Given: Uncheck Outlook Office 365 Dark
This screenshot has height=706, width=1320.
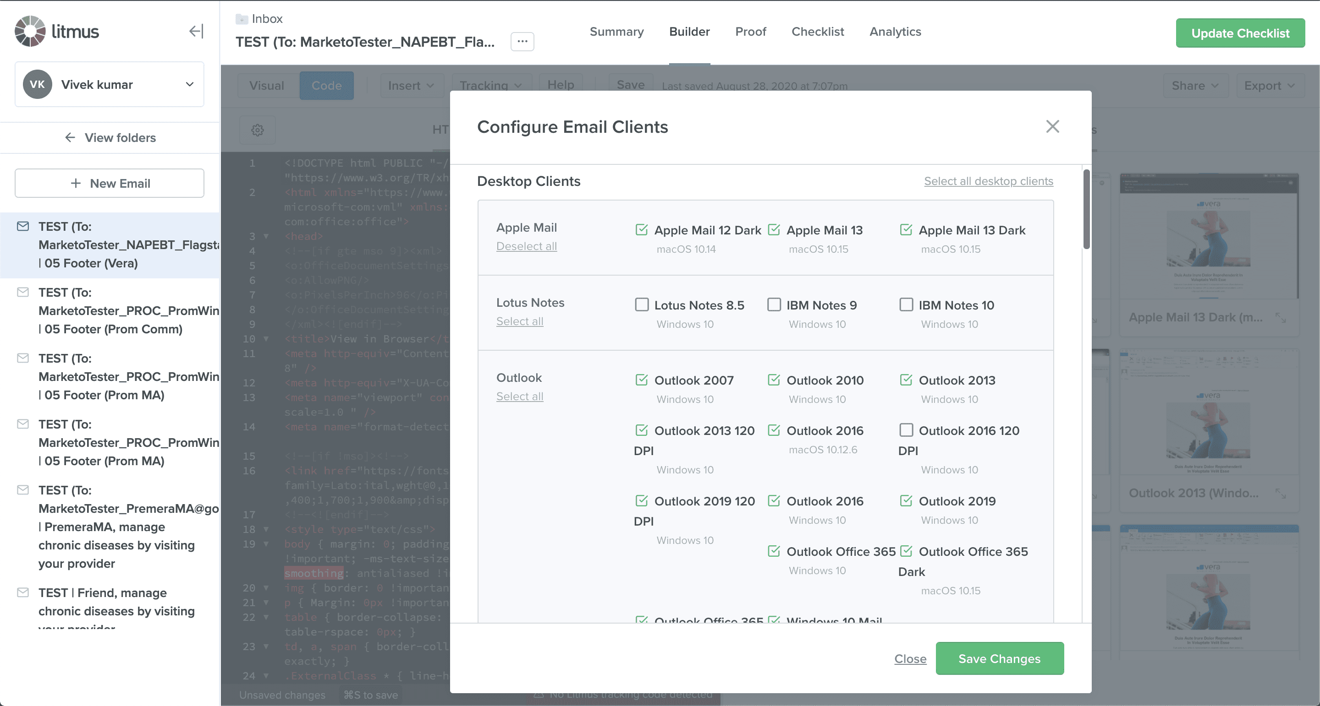Looking at the screenshot, I should coord(906,551).
